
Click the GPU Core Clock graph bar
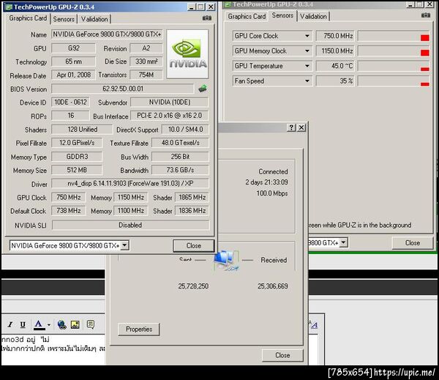coord(394,36)
